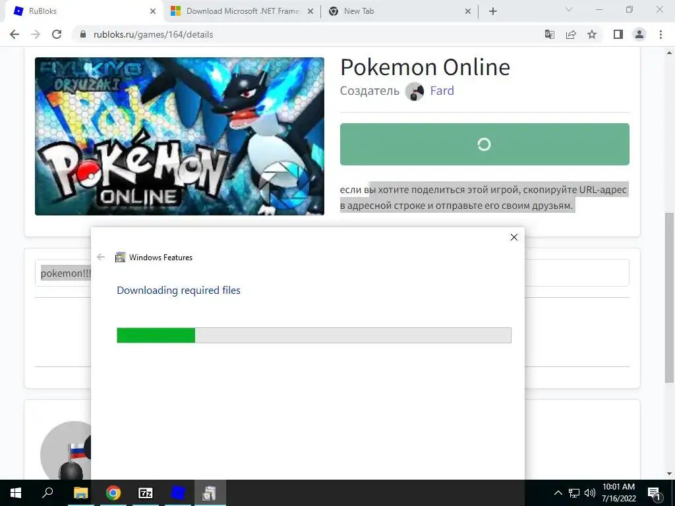
Task: Click the blue RuBloks taskbar icon
Action: 178,493
